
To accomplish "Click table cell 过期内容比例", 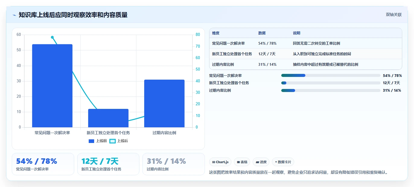I will coord(223,65).
